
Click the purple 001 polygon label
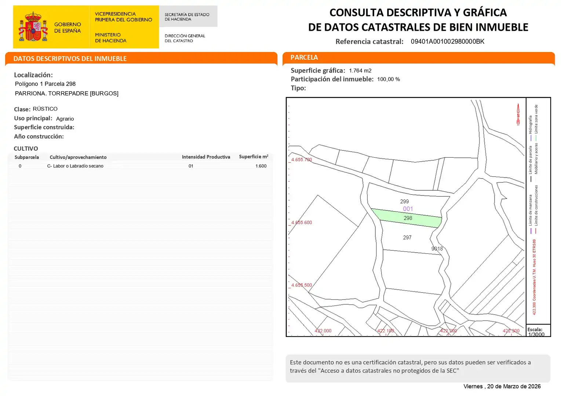click(408, 209)
